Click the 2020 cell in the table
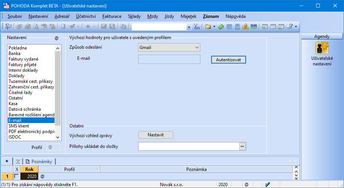This screenshot has height=188, width=344. pos(29,176)
